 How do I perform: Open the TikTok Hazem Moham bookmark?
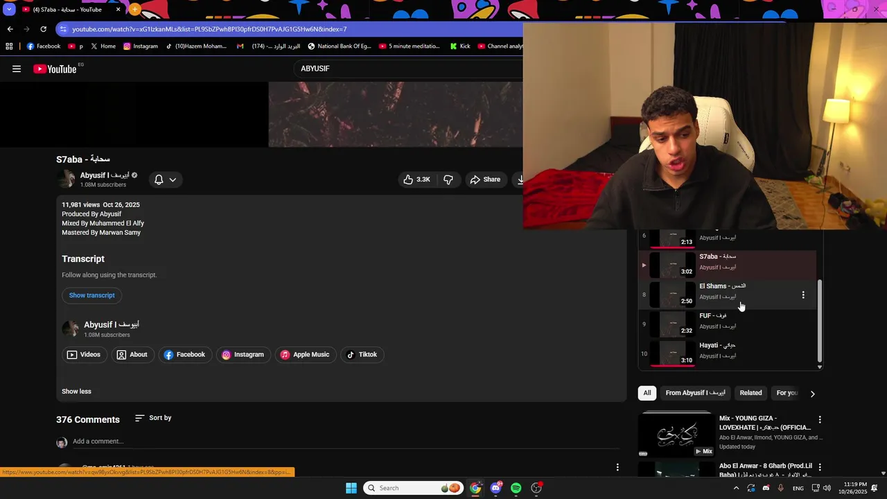(x=196, y=46)
